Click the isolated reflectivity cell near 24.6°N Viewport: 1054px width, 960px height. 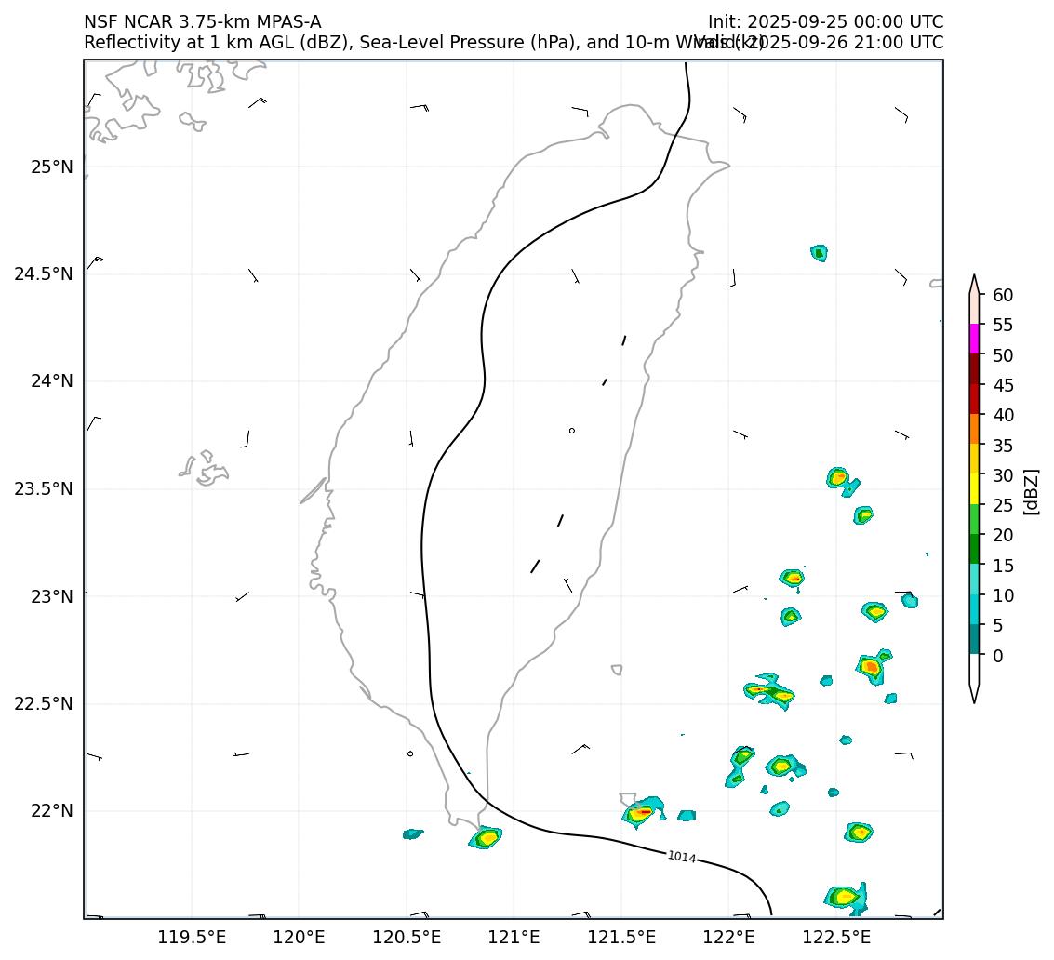[819, 252]
